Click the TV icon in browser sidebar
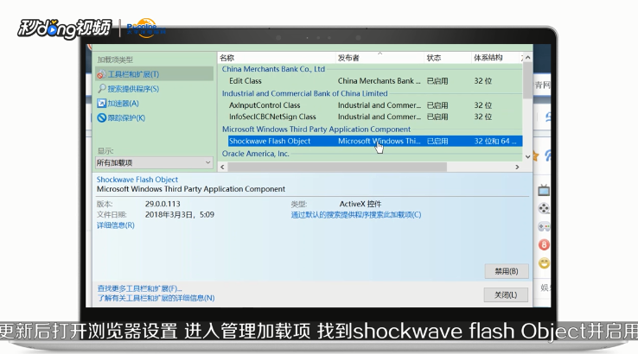 tap(544, 190)
